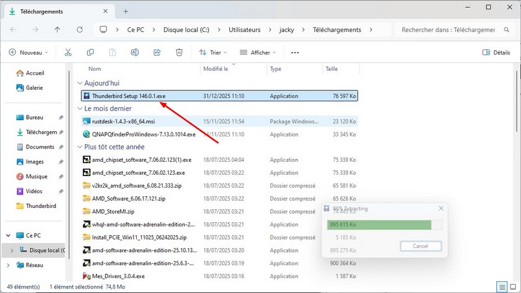This screenshot has height=293, width=521.
Task: Collapse the Aujourd'hui group
Action: (x=79, y=83)
